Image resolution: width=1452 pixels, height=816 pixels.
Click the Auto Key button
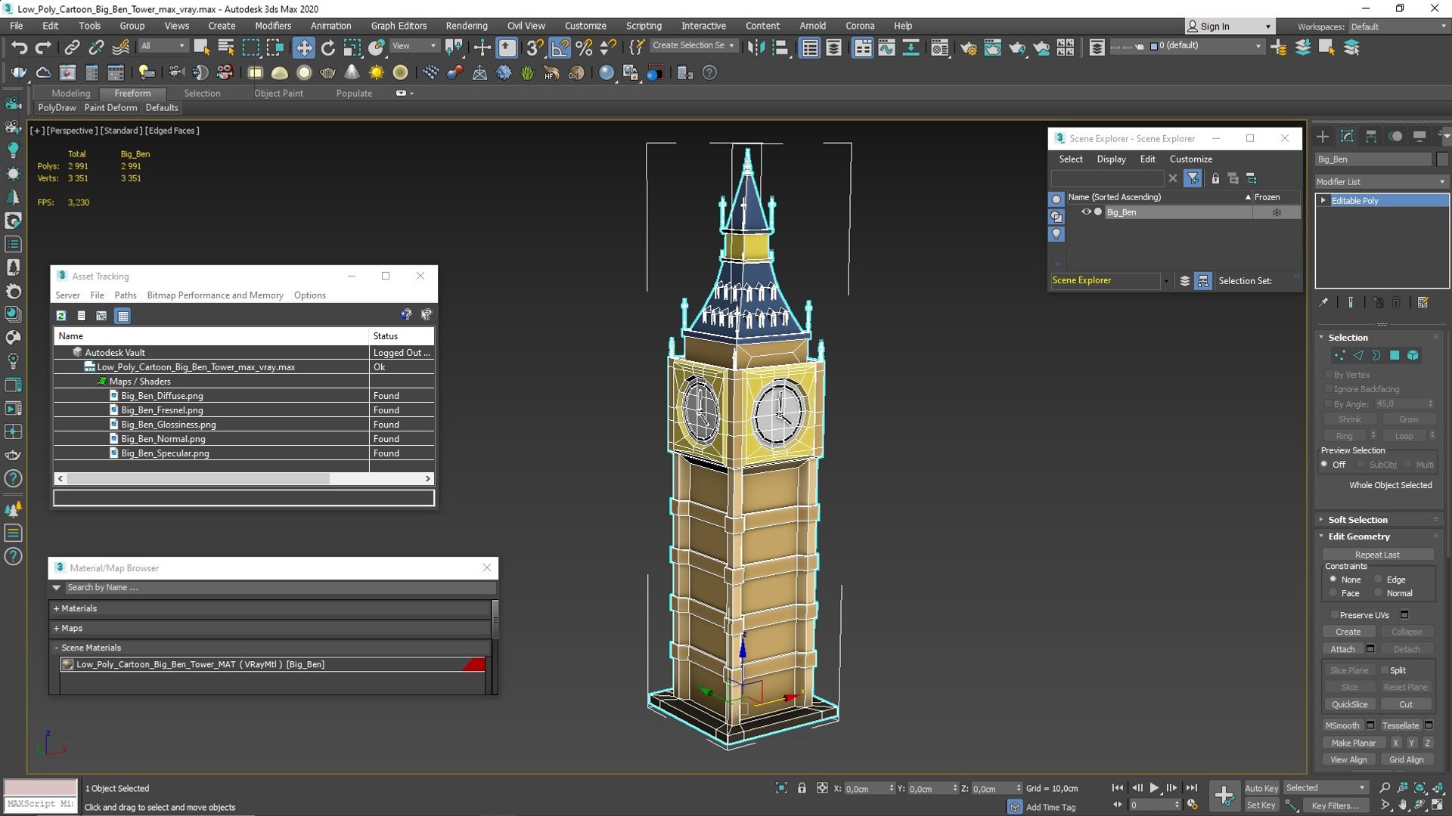point(1261,788)
